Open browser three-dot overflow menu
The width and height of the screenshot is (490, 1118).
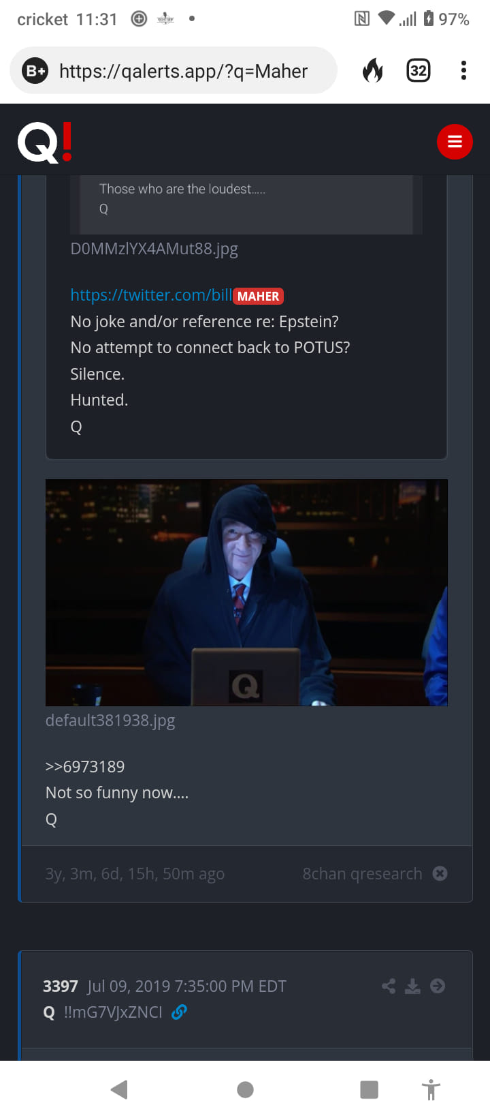click(463, 70)
